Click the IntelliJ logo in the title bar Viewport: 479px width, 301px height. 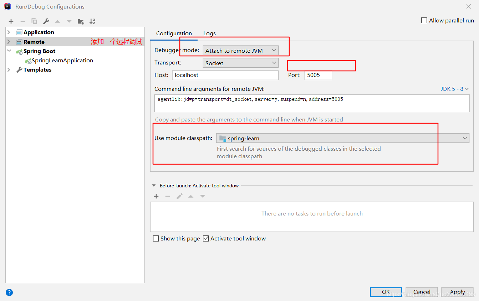point(7,6)
